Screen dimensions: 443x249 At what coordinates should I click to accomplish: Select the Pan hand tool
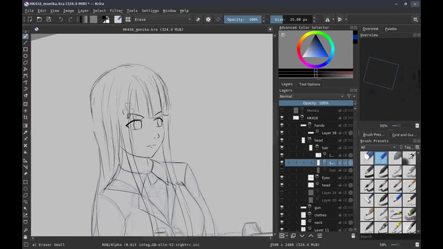25,237
